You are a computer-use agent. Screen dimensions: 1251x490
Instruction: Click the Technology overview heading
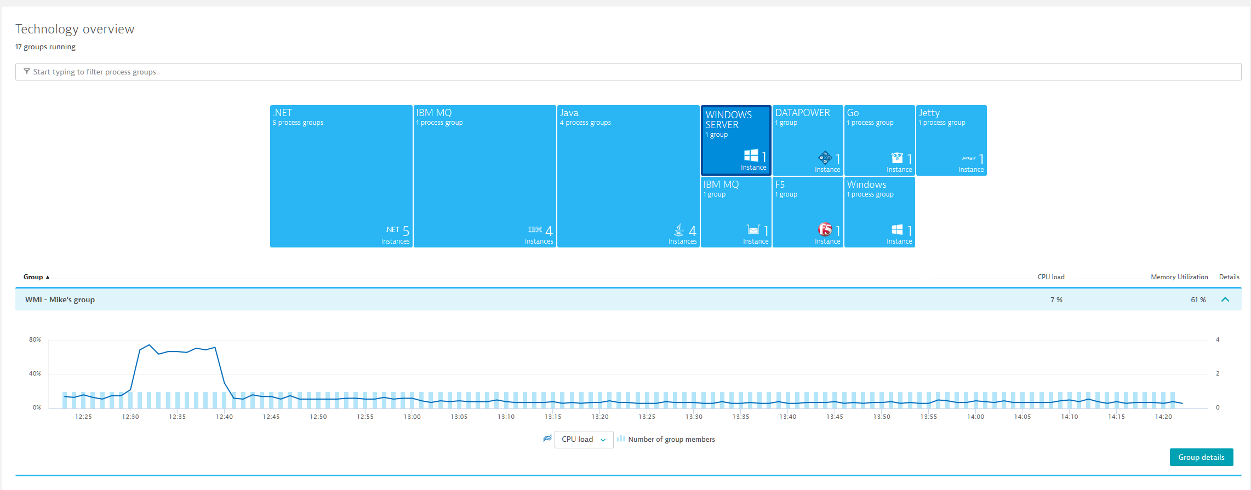[75, 29]
